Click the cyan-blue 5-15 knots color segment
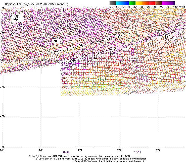Viewport: 186px width, 163px height. tap(122, 3)
